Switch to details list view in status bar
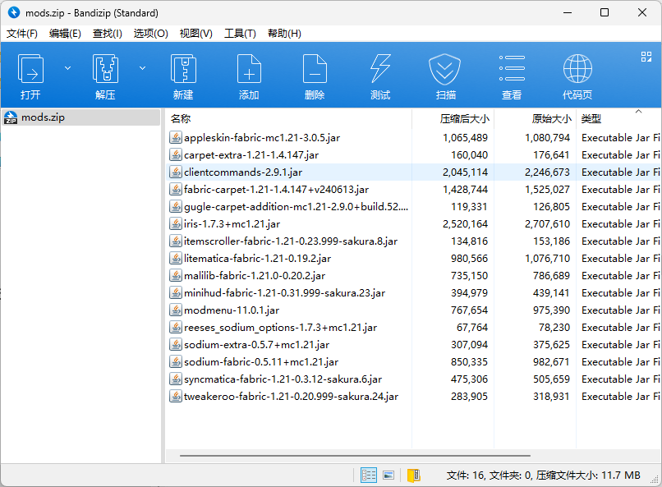This screenshot has height=487, width=662. [369, 476]
